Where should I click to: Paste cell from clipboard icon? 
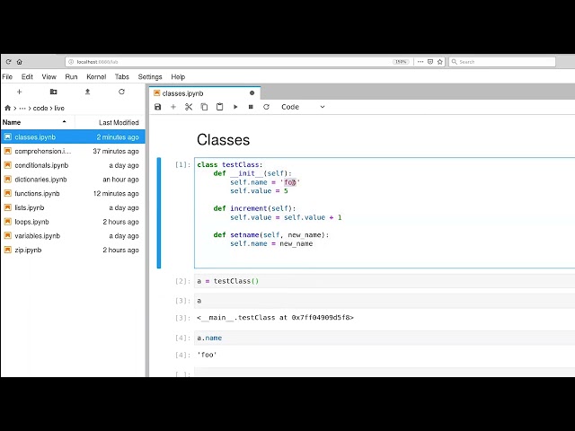(219, 107)
